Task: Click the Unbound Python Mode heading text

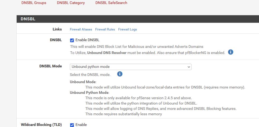Action: tap(89, 93)
